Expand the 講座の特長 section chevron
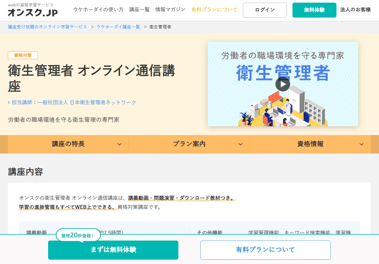The height and width of the screenshot is (264, 379). click(119, 144)
